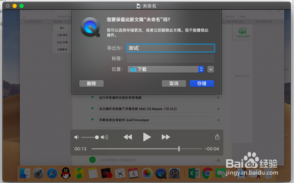Remove the QuikTime player row with its X
Image resolution: width=294 pixels, height=183 pixels.
click(218, 120)
